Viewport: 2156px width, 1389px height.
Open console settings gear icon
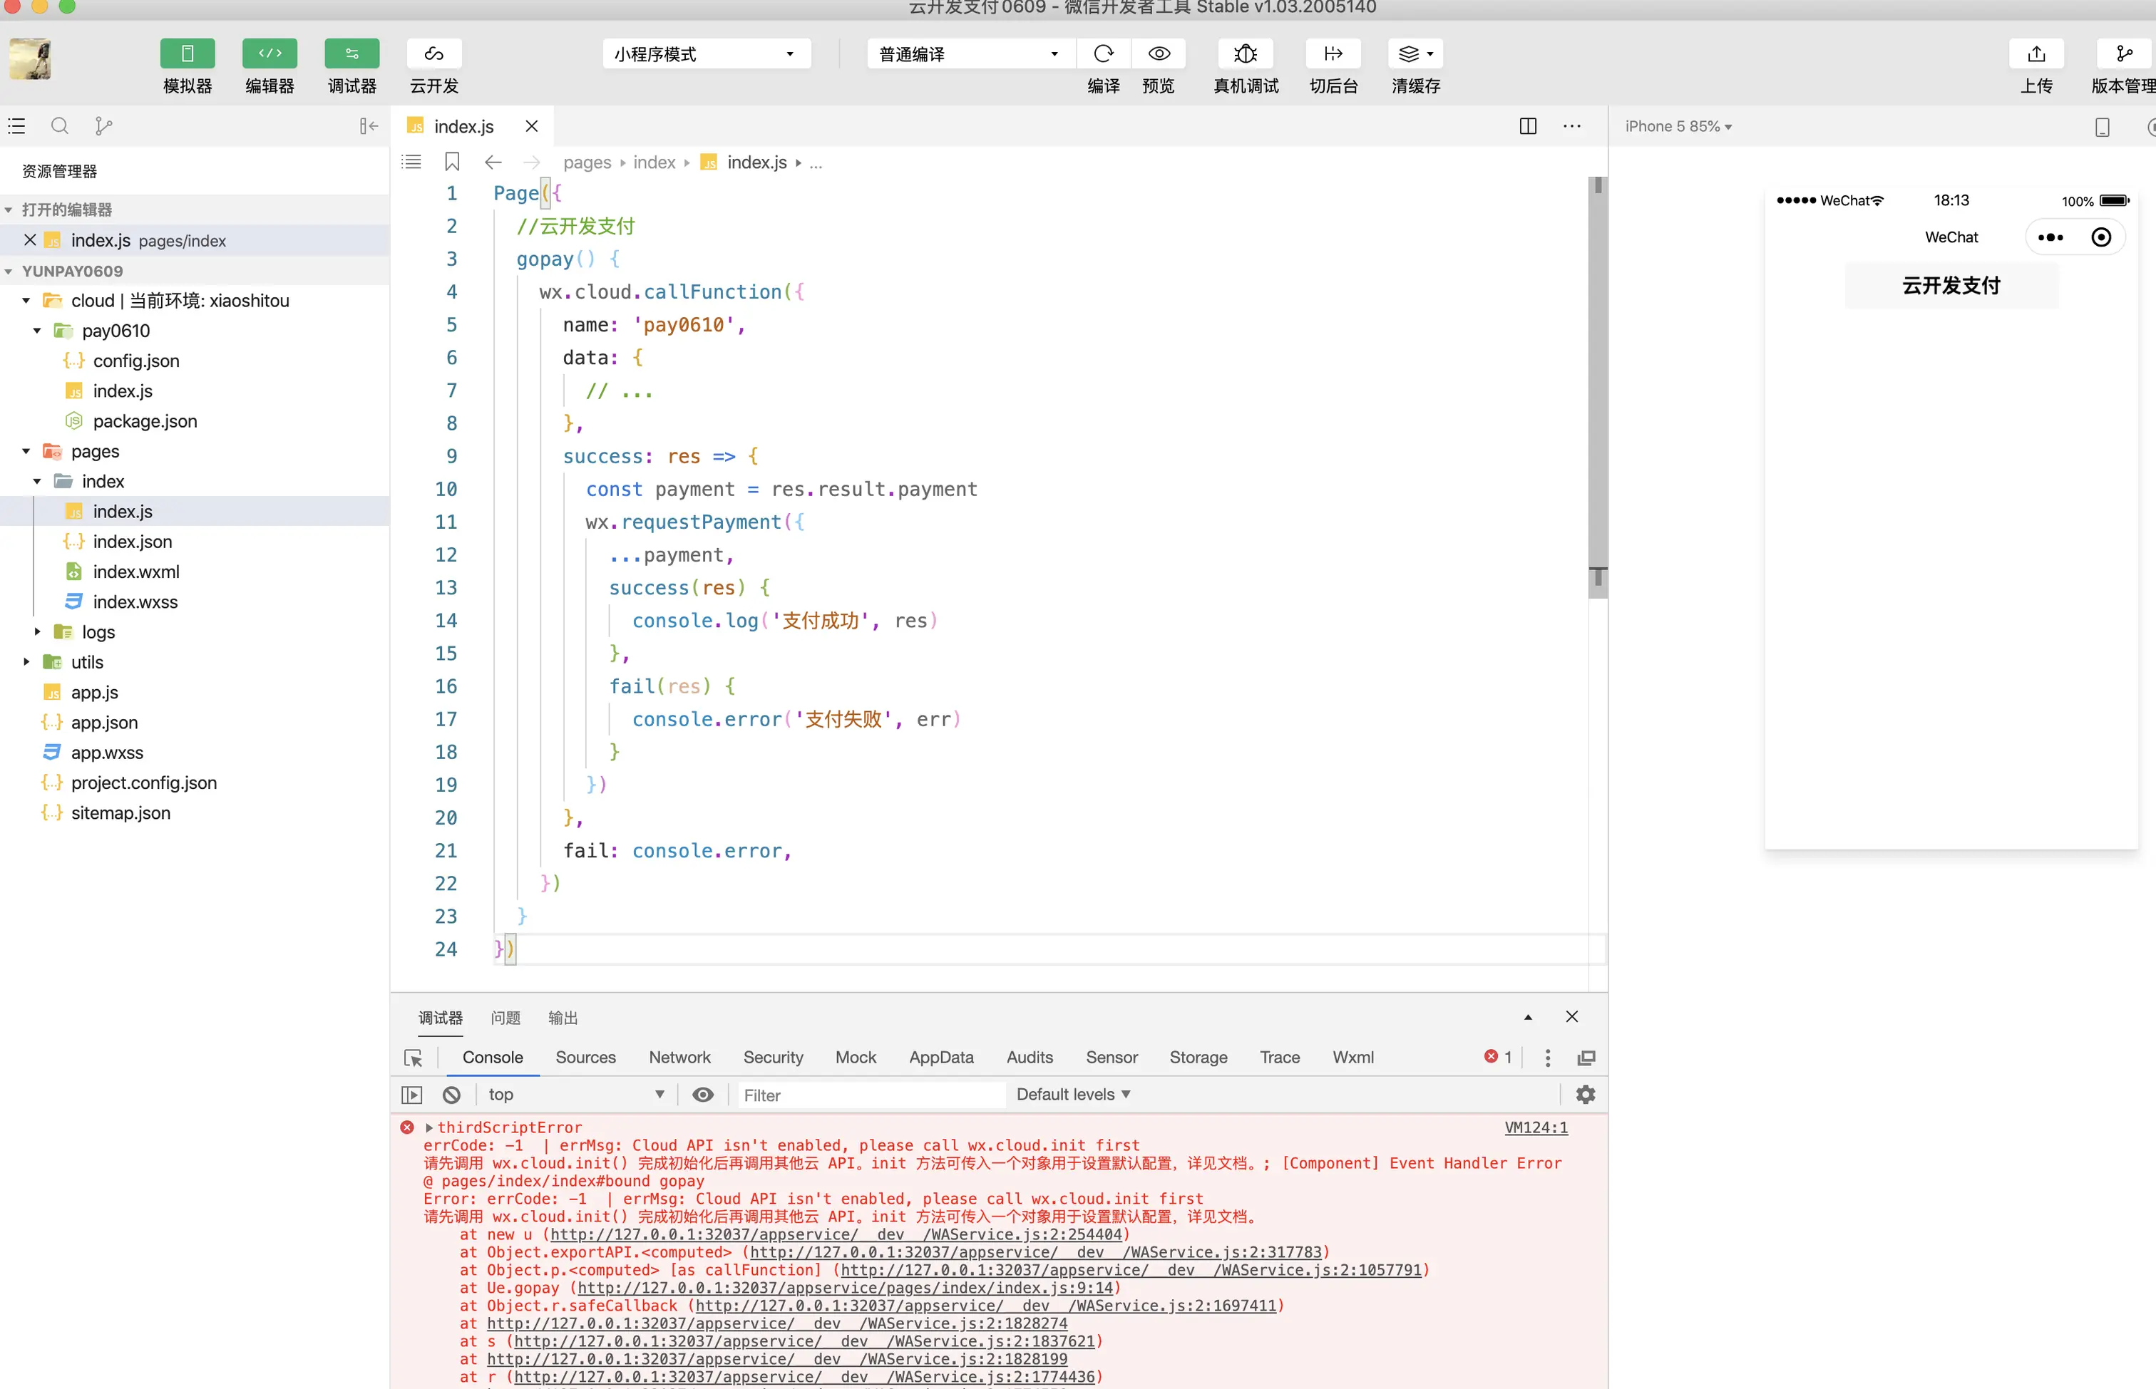point(1585,1094)
